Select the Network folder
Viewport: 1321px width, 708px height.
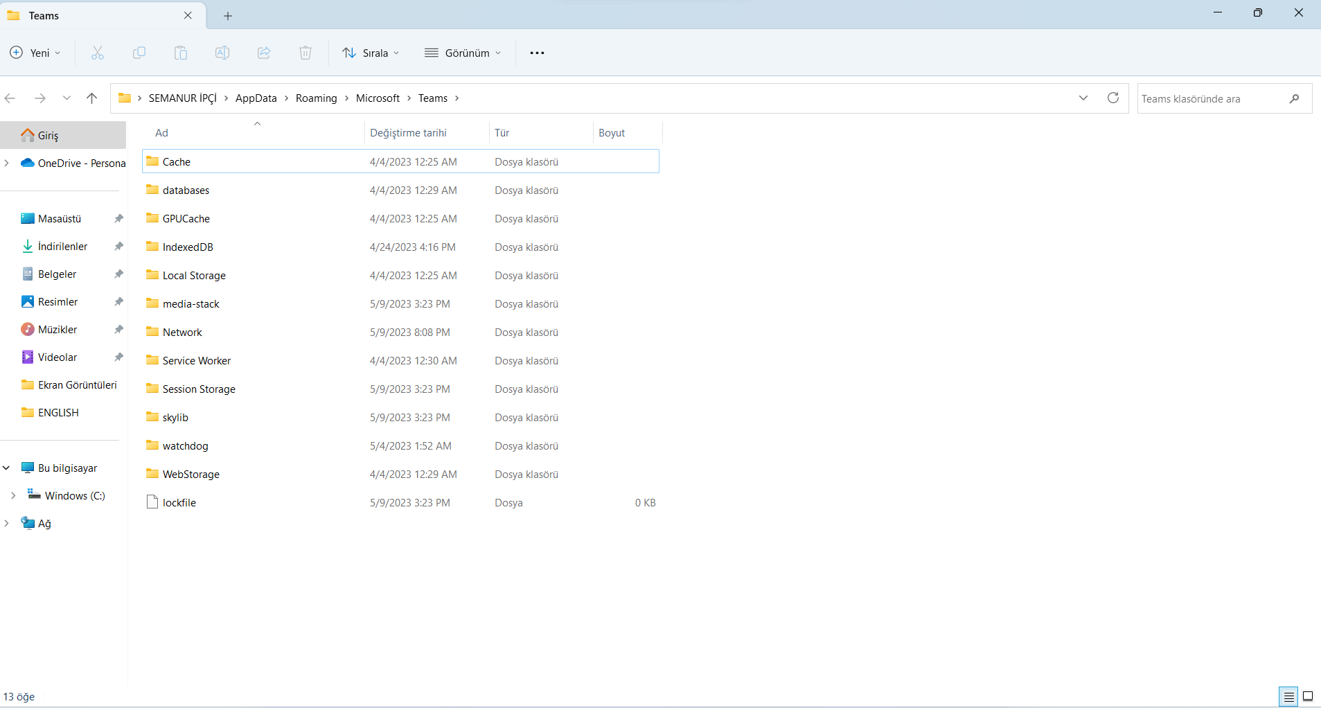click(x=400, y=332)
